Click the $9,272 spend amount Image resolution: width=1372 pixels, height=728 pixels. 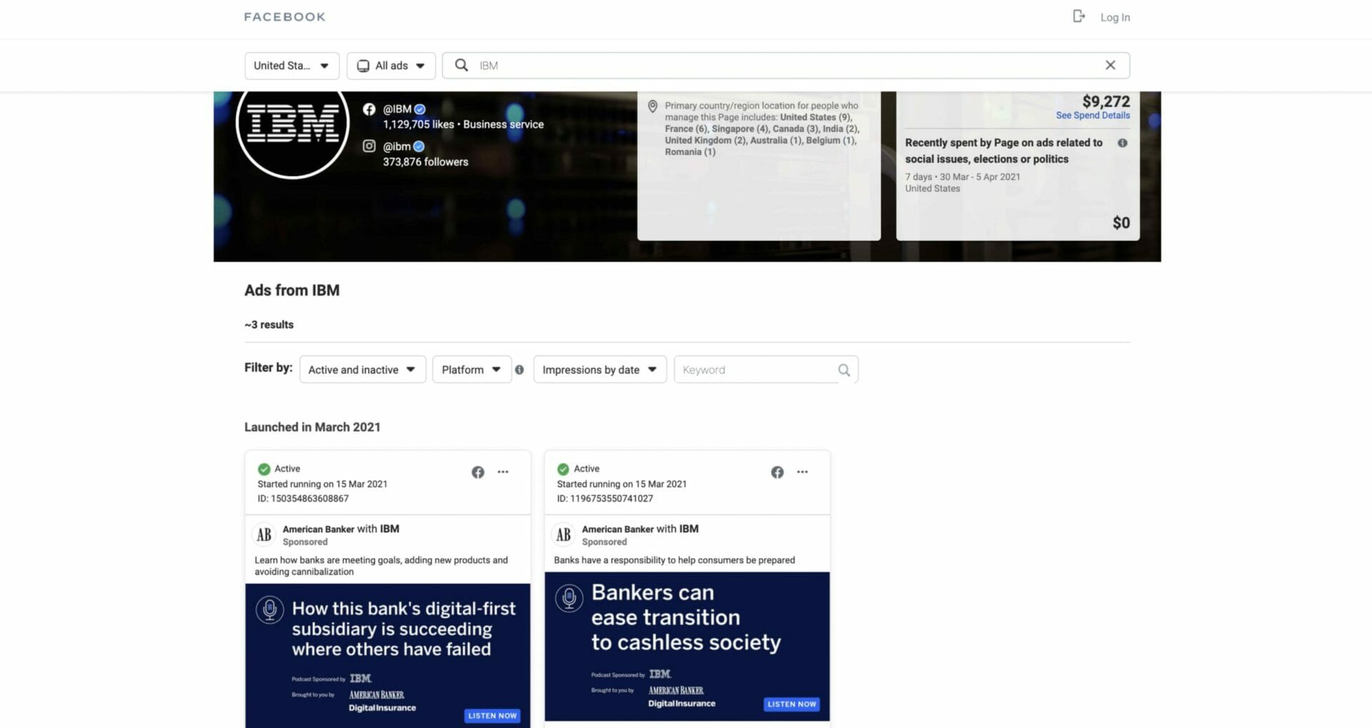1106,101
